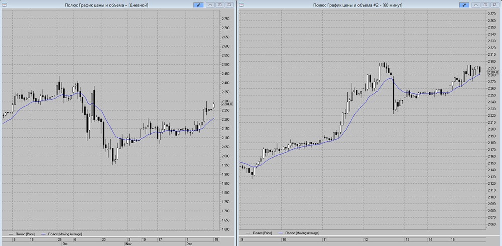Screen dimensions: 502x246
Task: Click date 11 on the hourly time axis
Action: point(324,239)
